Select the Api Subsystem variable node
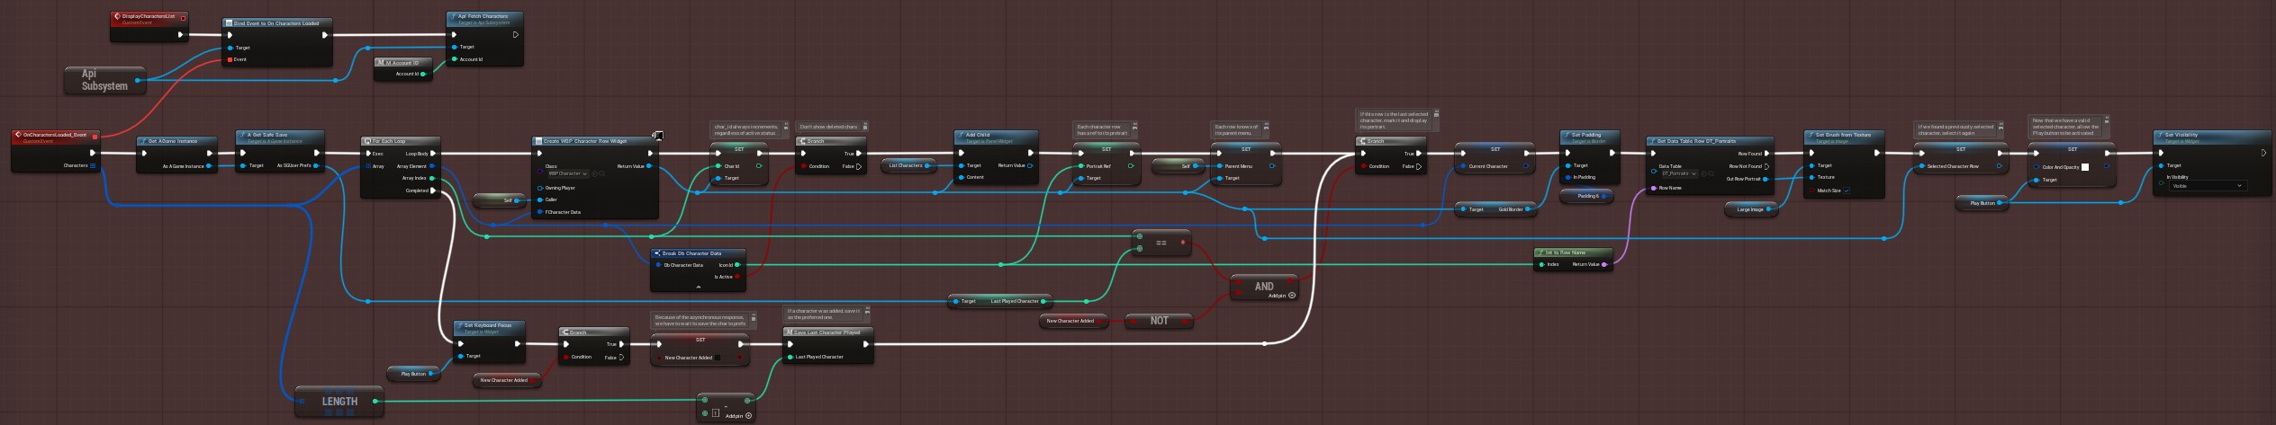Viewport: 2276px width, 425px height. click(104, 80)
